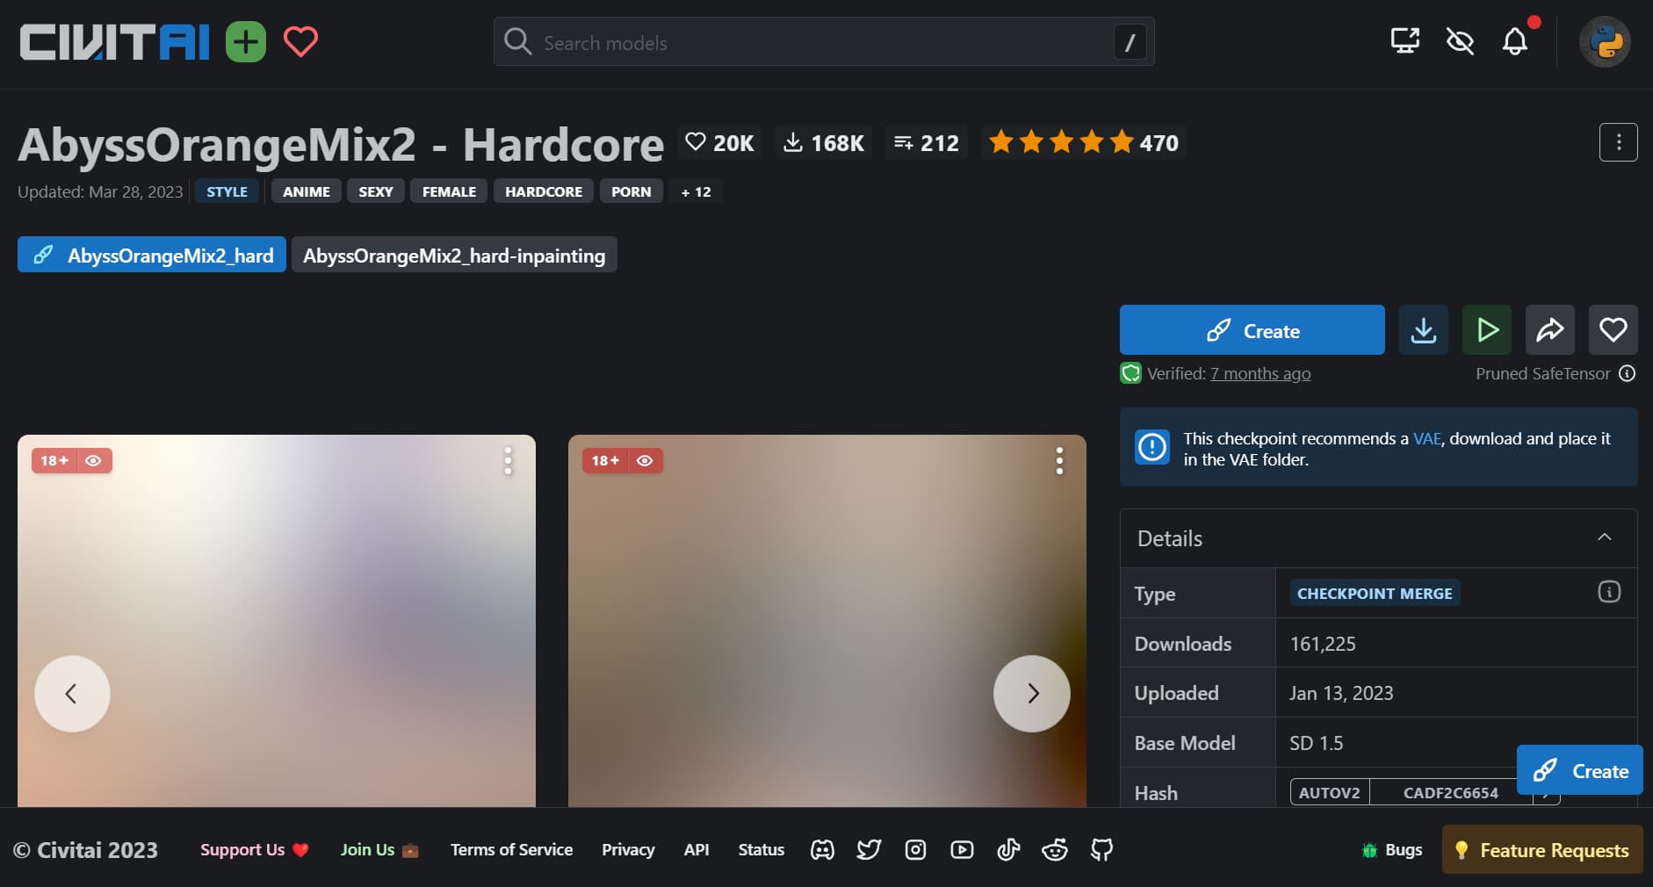
Task: Click the Uploaded date Jan 13, 2023
Action: click(1341, 693)
